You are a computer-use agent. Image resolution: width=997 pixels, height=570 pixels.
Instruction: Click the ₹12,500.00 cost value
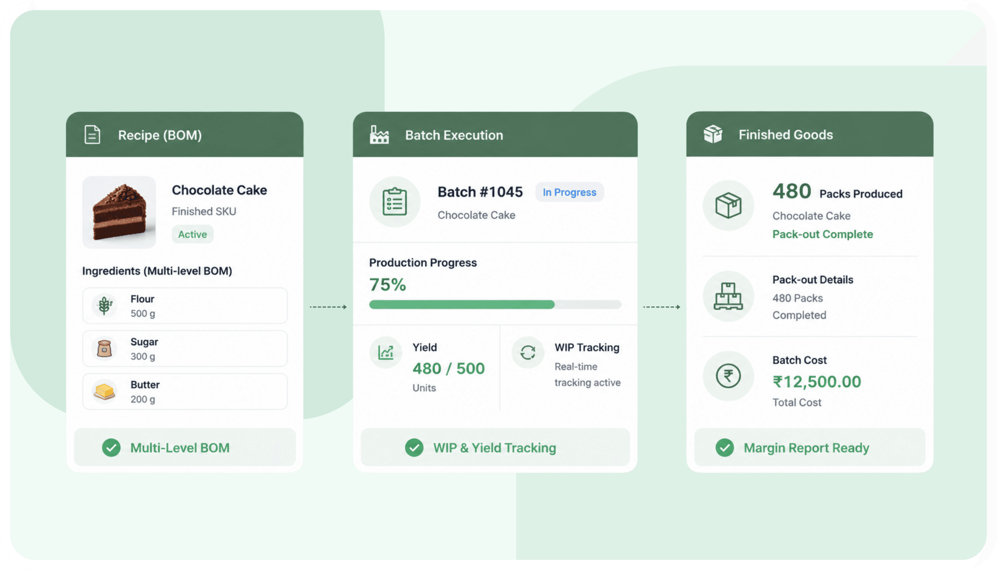(817, 382)
